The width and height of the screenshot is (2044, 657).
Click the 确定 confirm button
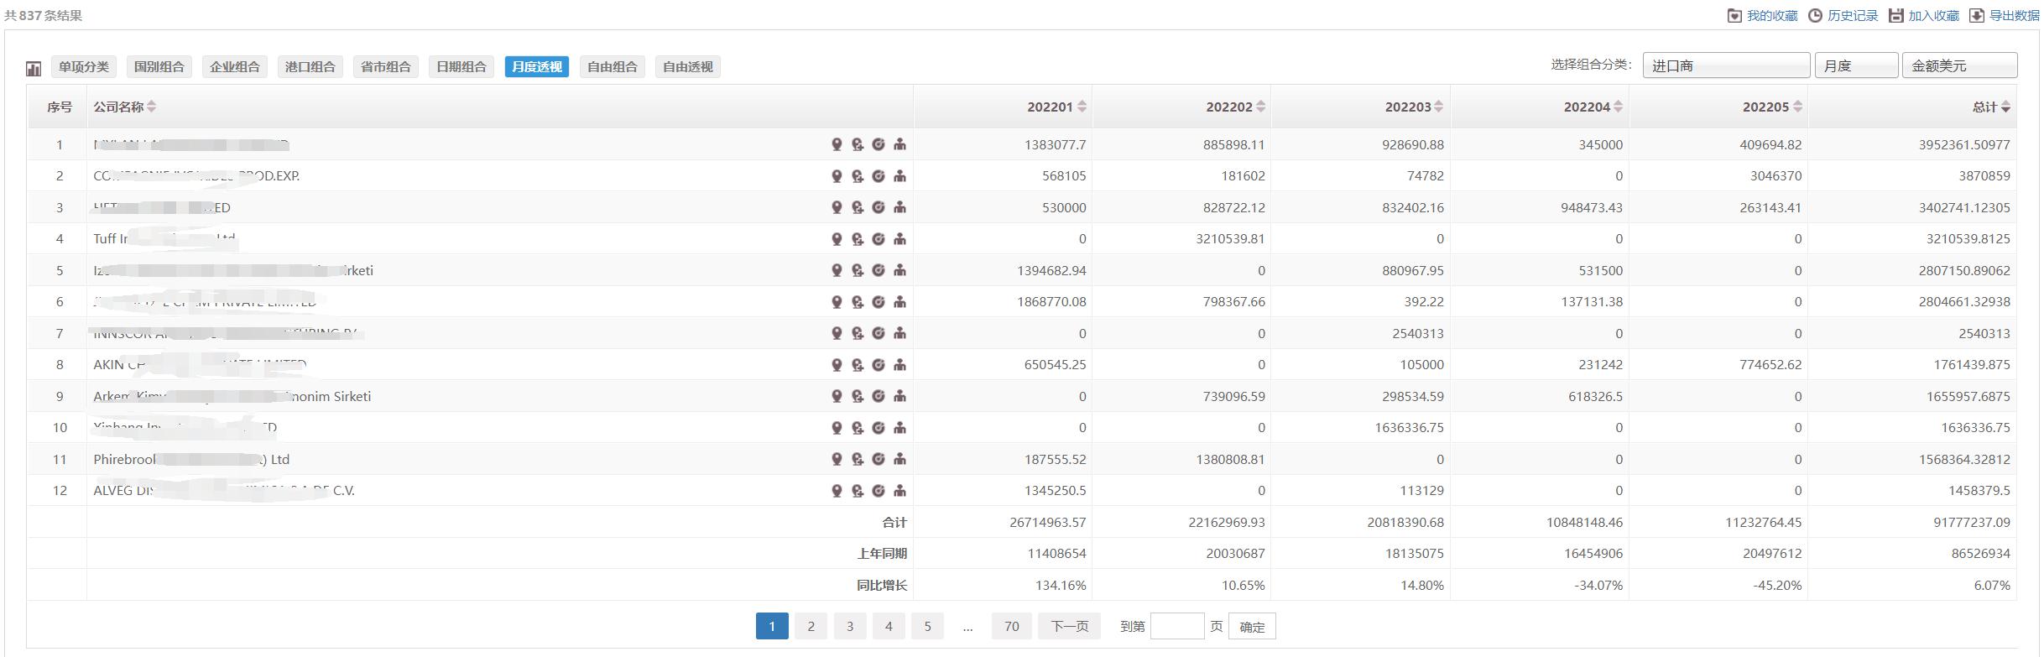[1252, 627]
